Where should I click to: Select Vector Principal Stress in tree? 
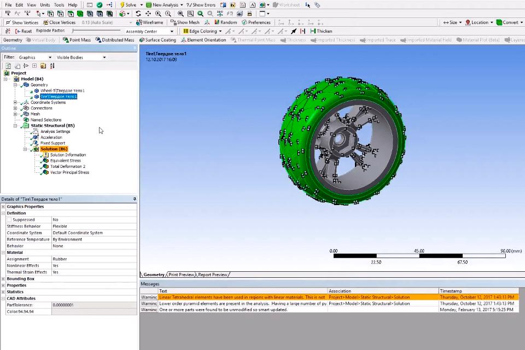click(x=69, y=172)
